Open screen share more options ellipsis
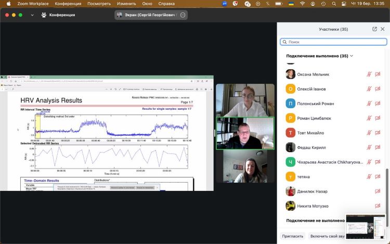This screenshot has width=390, height=244. click(183, 15)
